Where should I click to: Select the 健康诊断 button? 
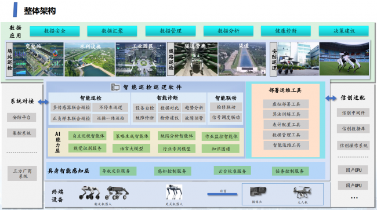point(286,31)
